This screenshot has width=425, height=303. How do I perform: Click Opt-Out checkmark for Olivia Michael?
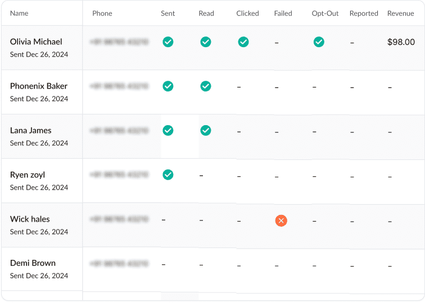(319, 42)
